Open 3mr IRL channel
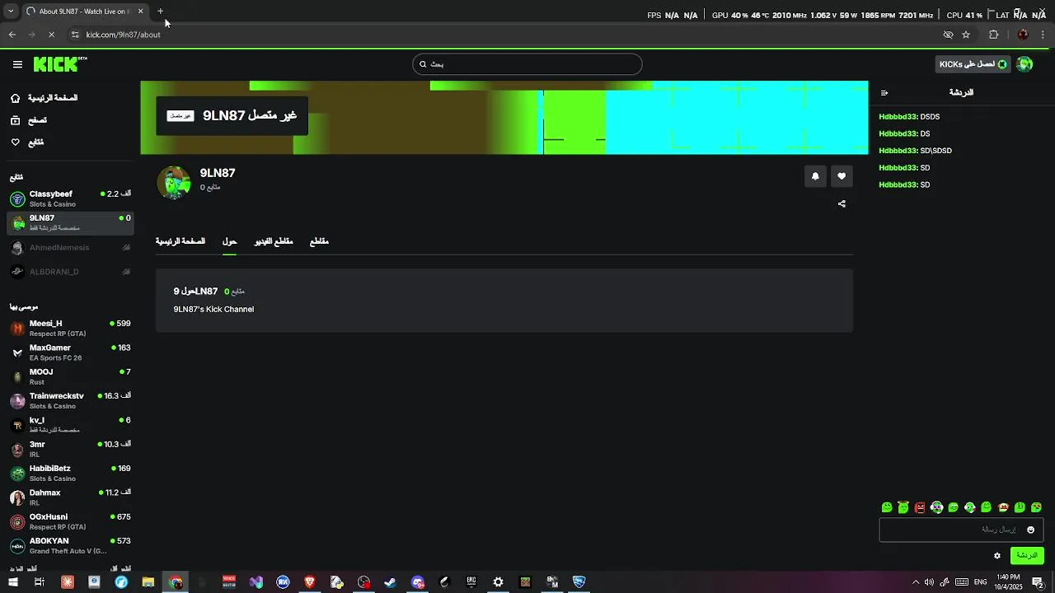 (70, 449)
